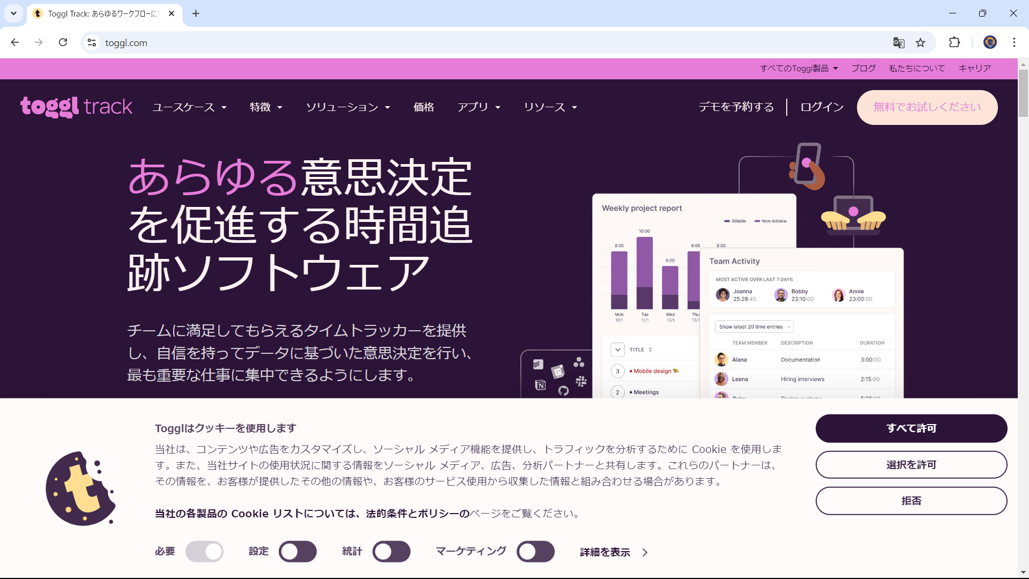Expand 詳細を表示 cookie details
This screenshot has height=579, width=1029.
[614, 552]
